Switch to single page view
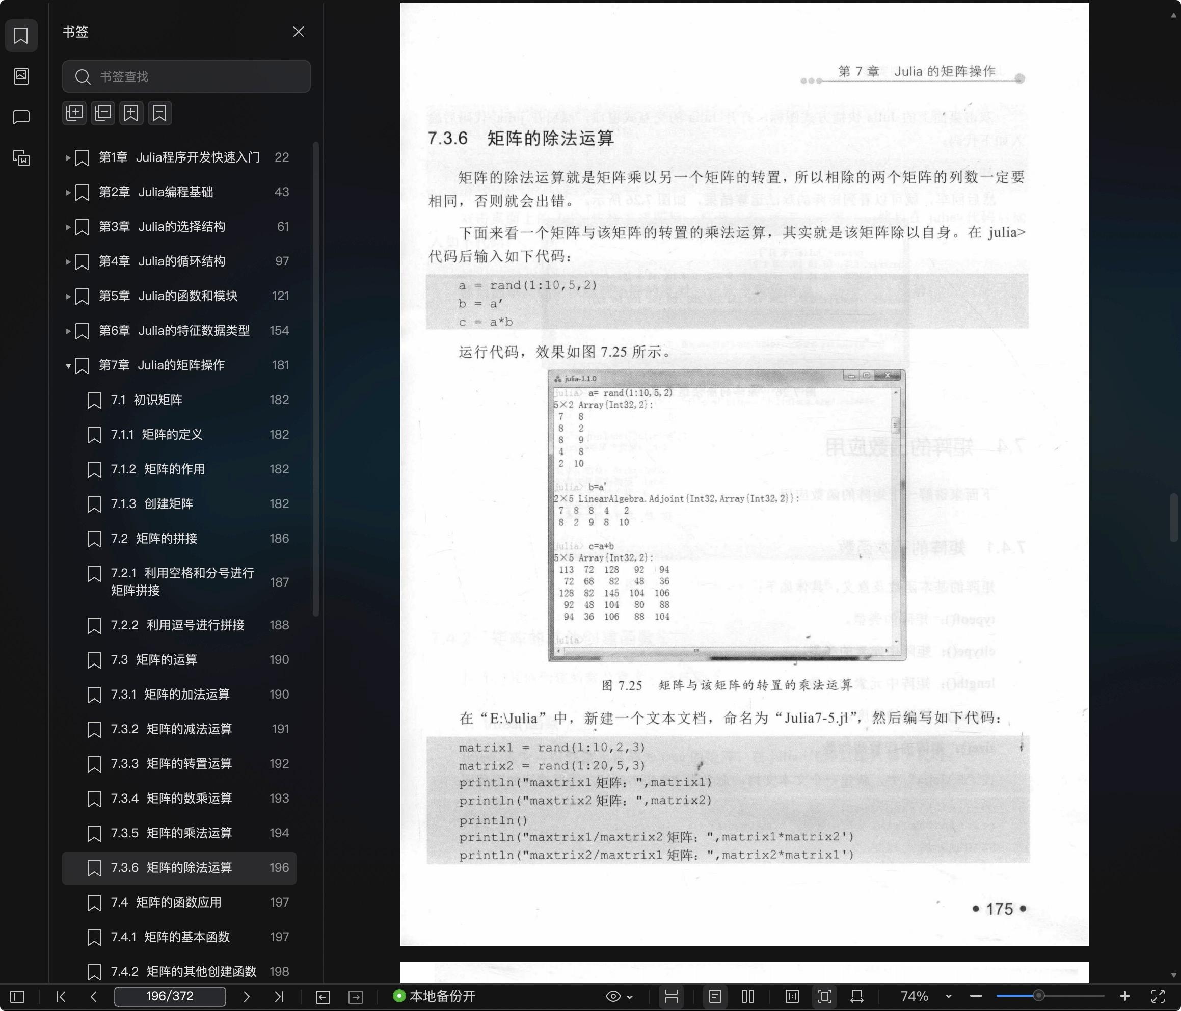This screenshot has width=1181, height=1011. click(715, 997)
